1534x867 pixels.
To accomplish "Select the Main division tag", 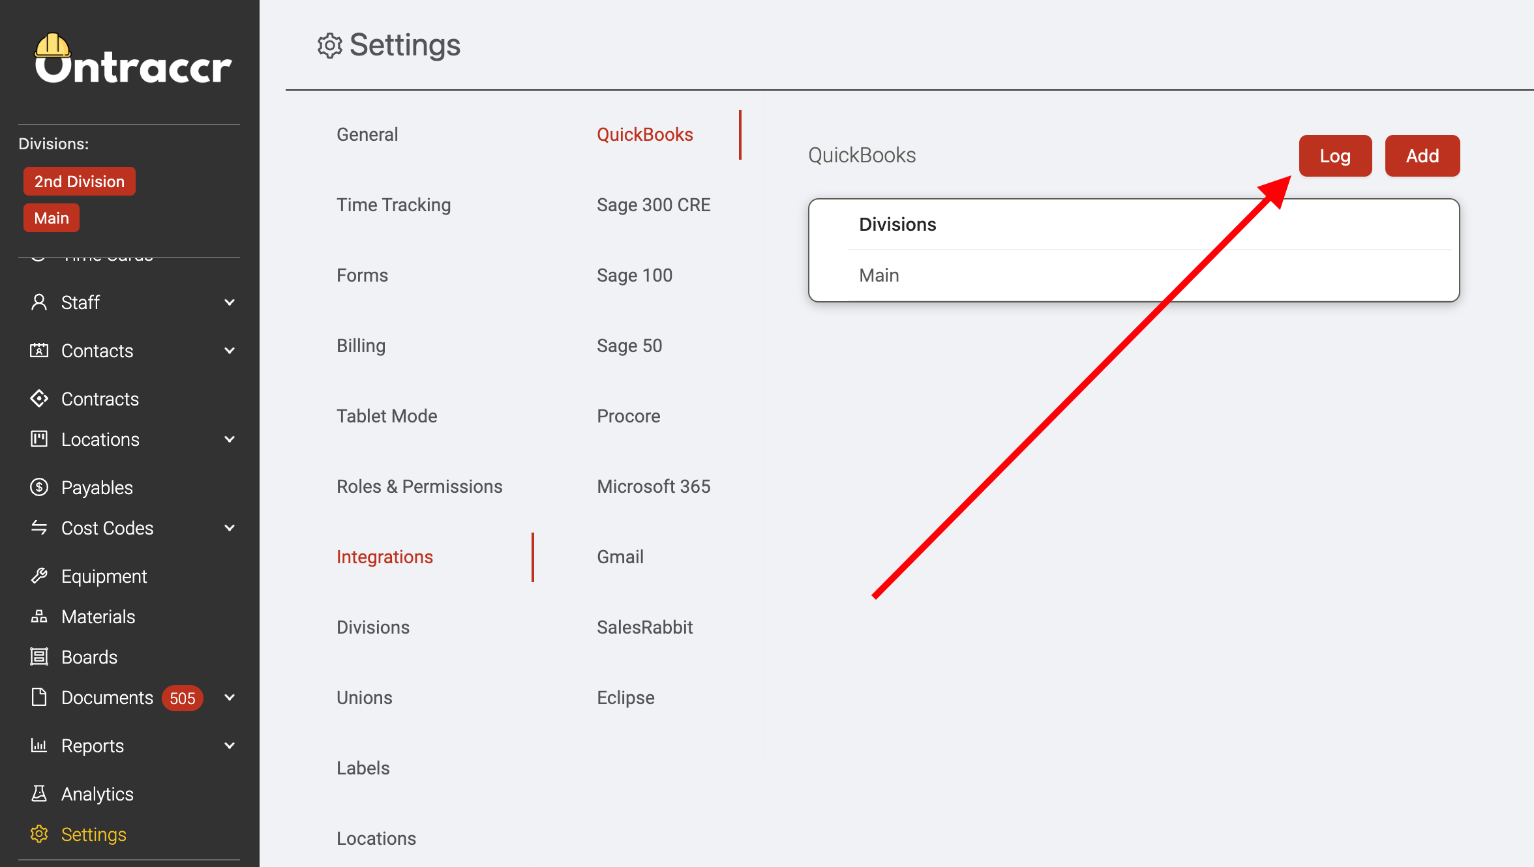I will click(x=52, y=218).
